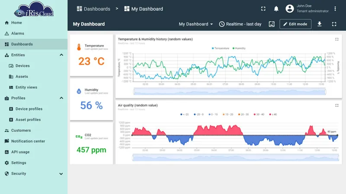Click the Settings gear icon

pos(6,163)
